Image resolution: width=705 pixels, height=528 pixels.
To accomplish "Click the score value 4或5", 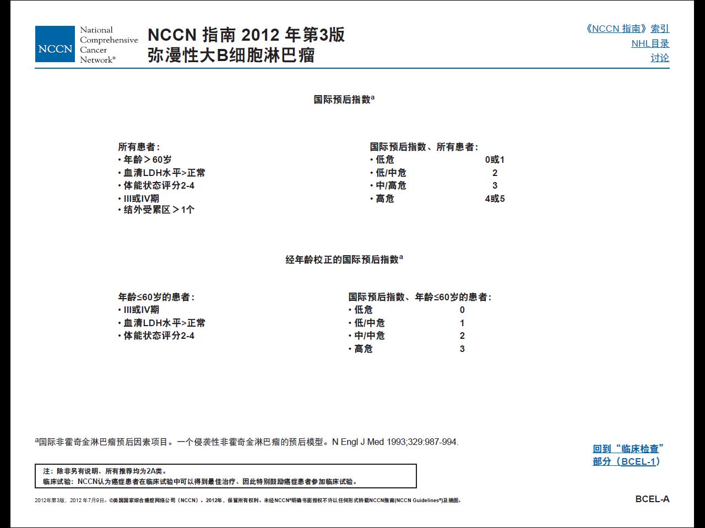I will click(x=495, y=199).
